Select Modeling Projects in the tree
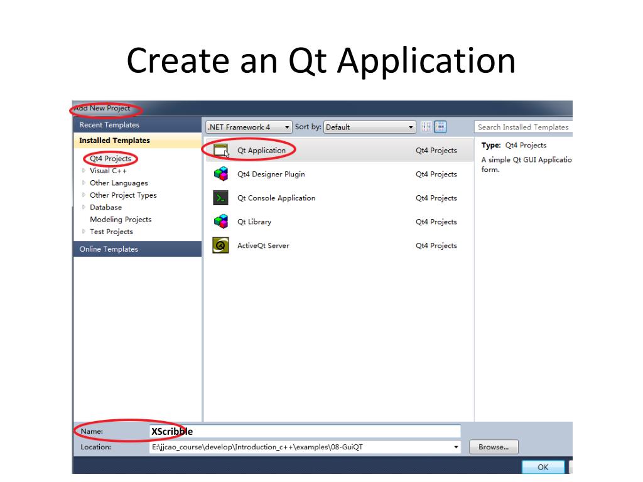The image size is (643, 482). pos(121,219)
